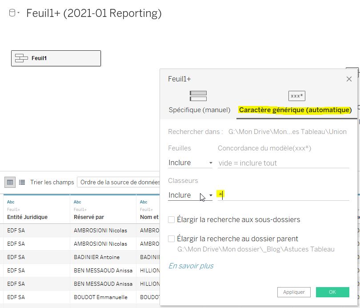Click the Appliquer button
This screenshot has height=308, width=360.
point(294,292)
